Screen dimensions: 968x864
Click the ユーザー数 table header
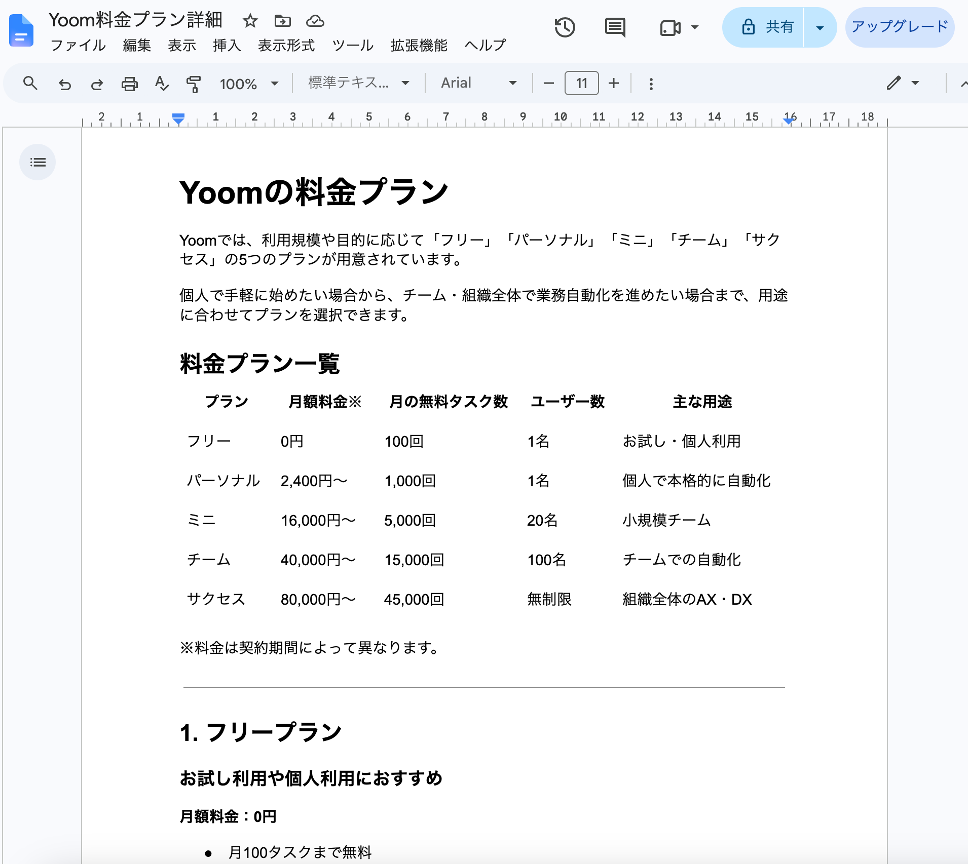click(568, 402)
